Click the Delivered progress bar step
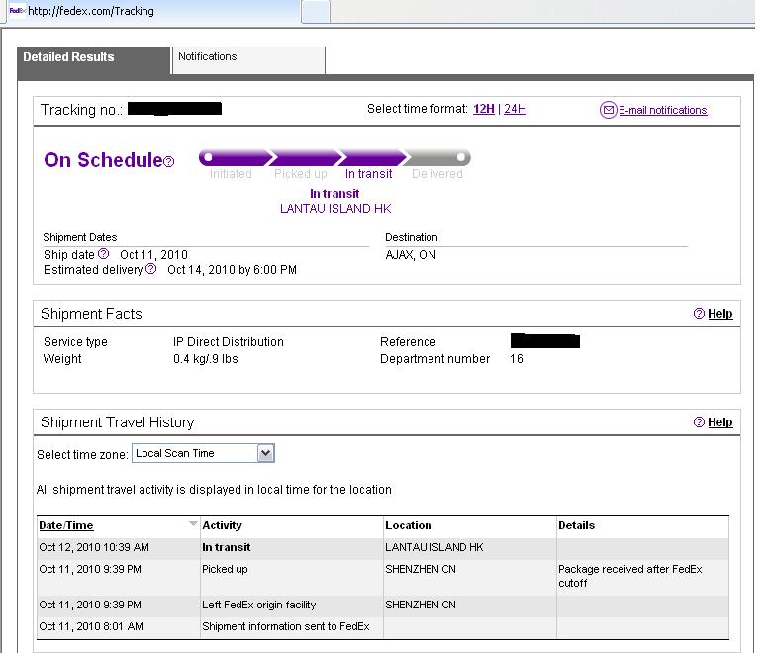This screenshot has width=763, height=653. [x=437, y=158]
